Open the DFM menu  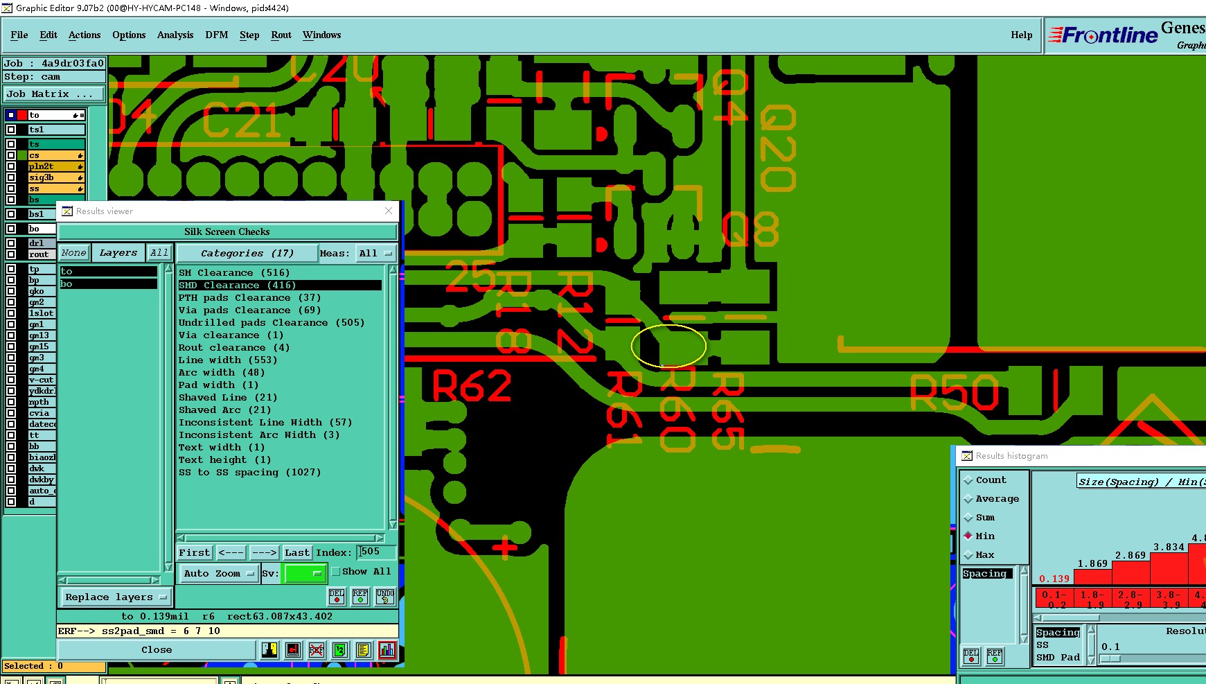tap(217, 35)
